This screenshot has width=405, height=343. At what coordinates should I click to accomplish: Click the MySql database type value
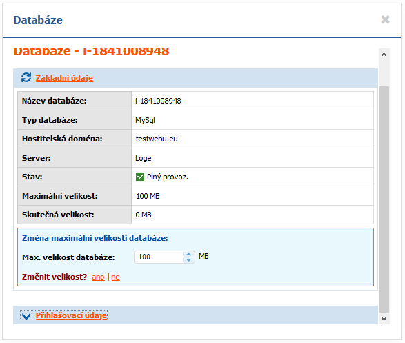pyautogui.click(x=145, y=120)
